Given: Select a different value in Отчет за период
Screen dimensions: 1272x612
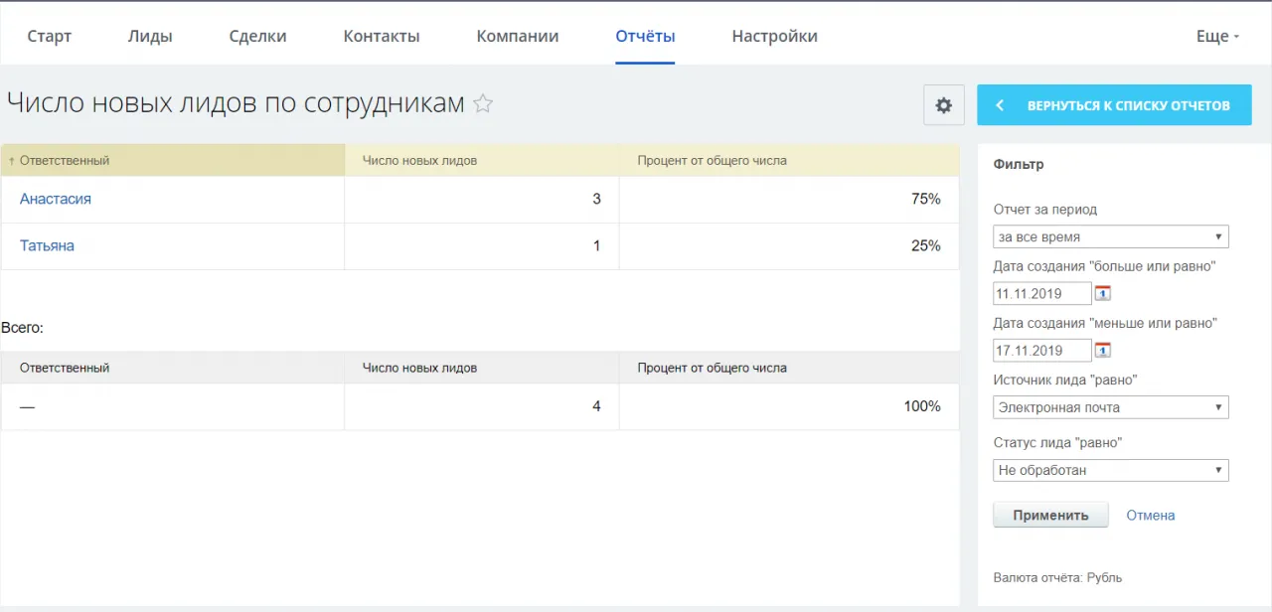Looking at the screenshot, I should click(x=1110, y=236).
